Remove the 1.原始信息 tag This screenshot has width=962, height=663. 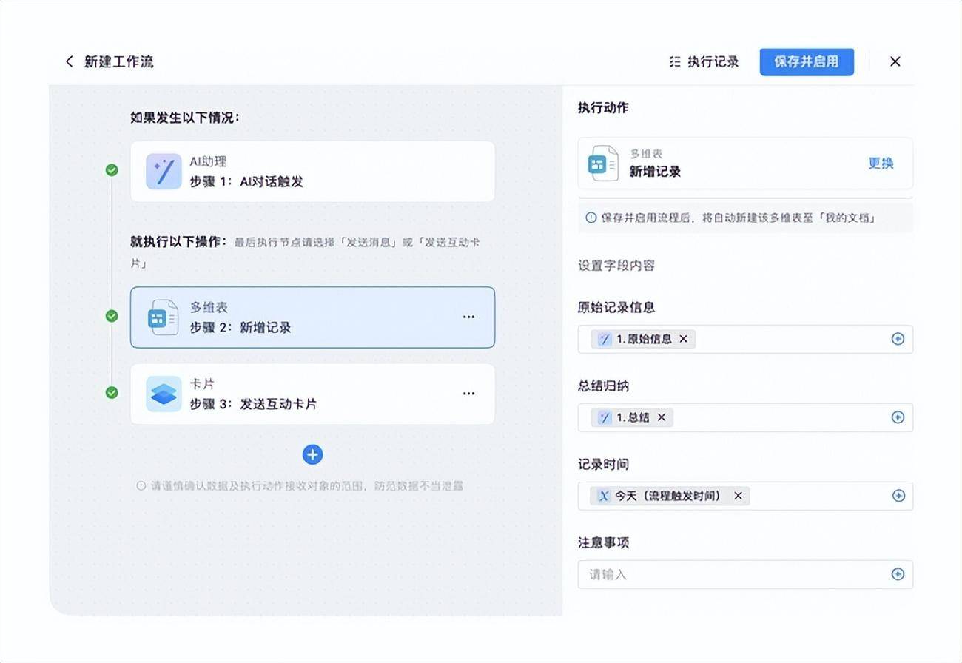coord(683,339)
